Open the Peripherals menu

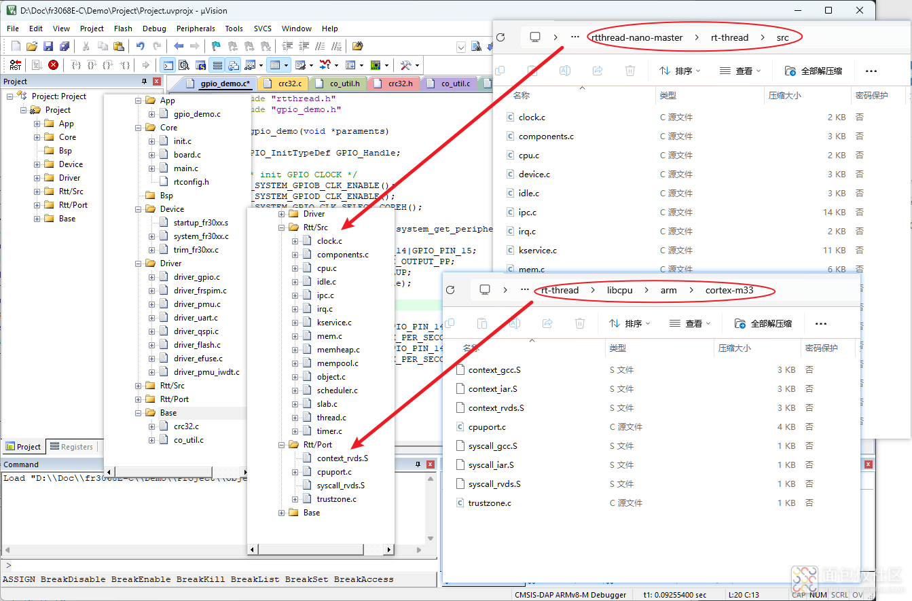click(x=196, y=29)
